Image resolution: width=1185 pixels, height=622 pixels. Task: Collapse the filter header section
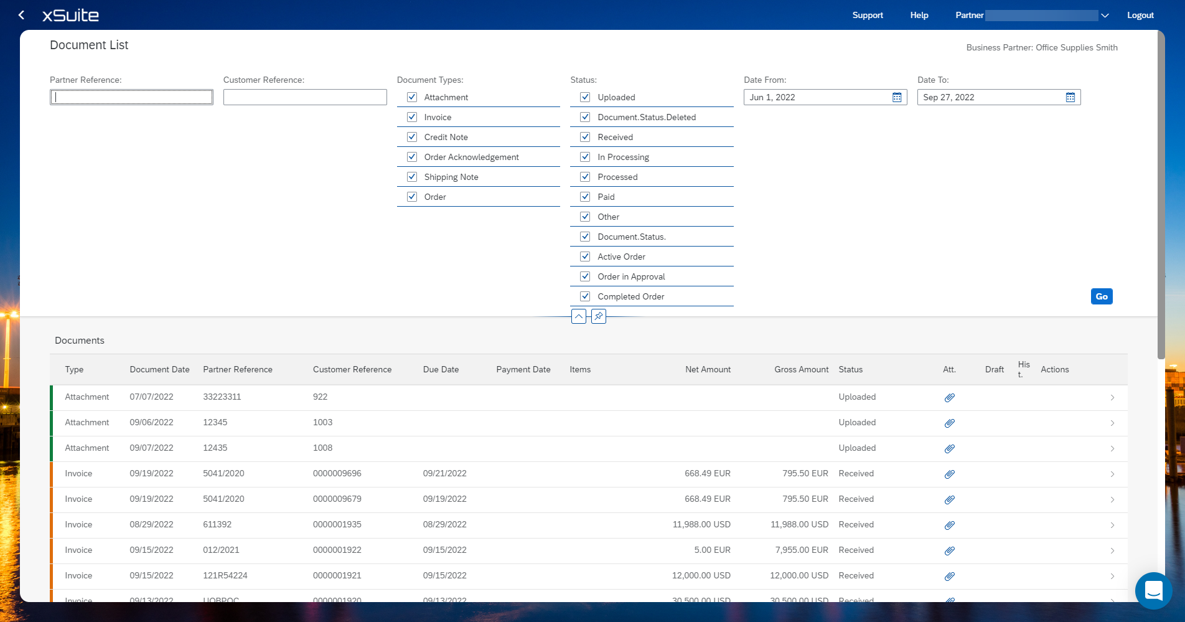click(579, 316)
